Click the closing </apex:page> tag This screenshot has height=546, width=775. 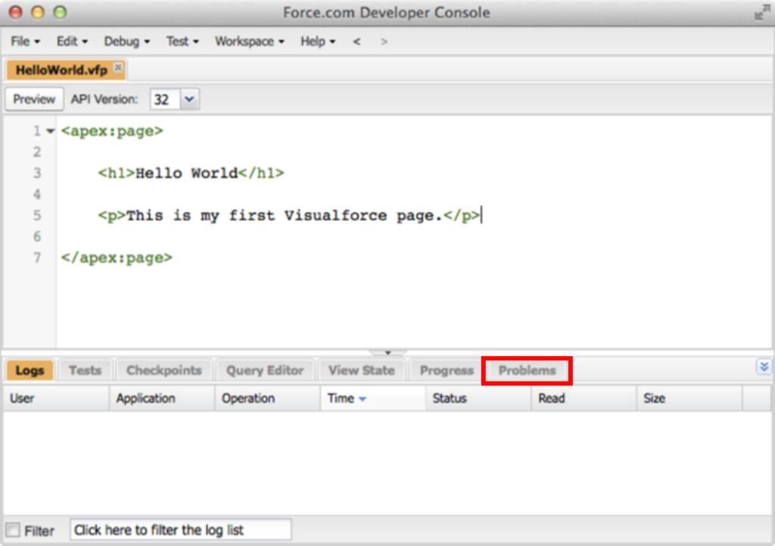(117, 257)
